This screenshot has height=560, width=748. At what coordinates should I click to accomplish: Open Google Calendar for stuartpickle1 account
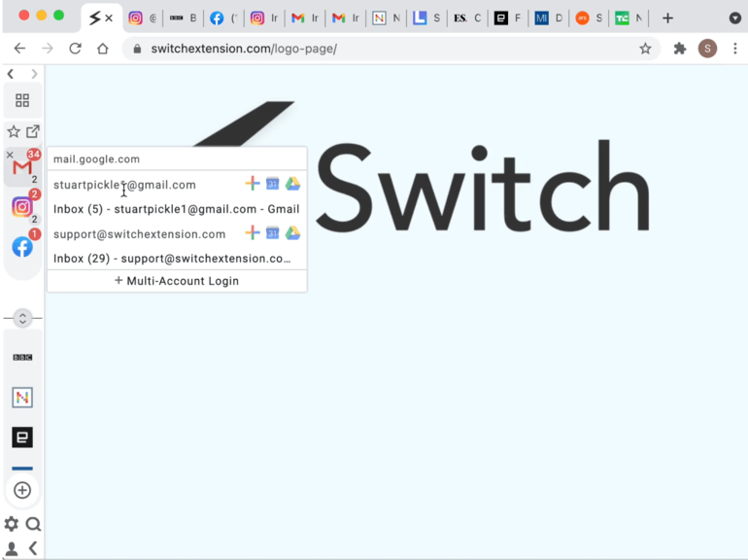[x=272, y=184]
